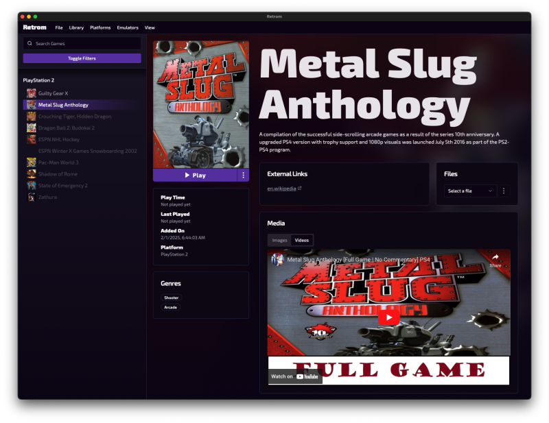Click the Arcade genre tag
This screenshot has height=423, width=549.
click(x=170, y=307)
